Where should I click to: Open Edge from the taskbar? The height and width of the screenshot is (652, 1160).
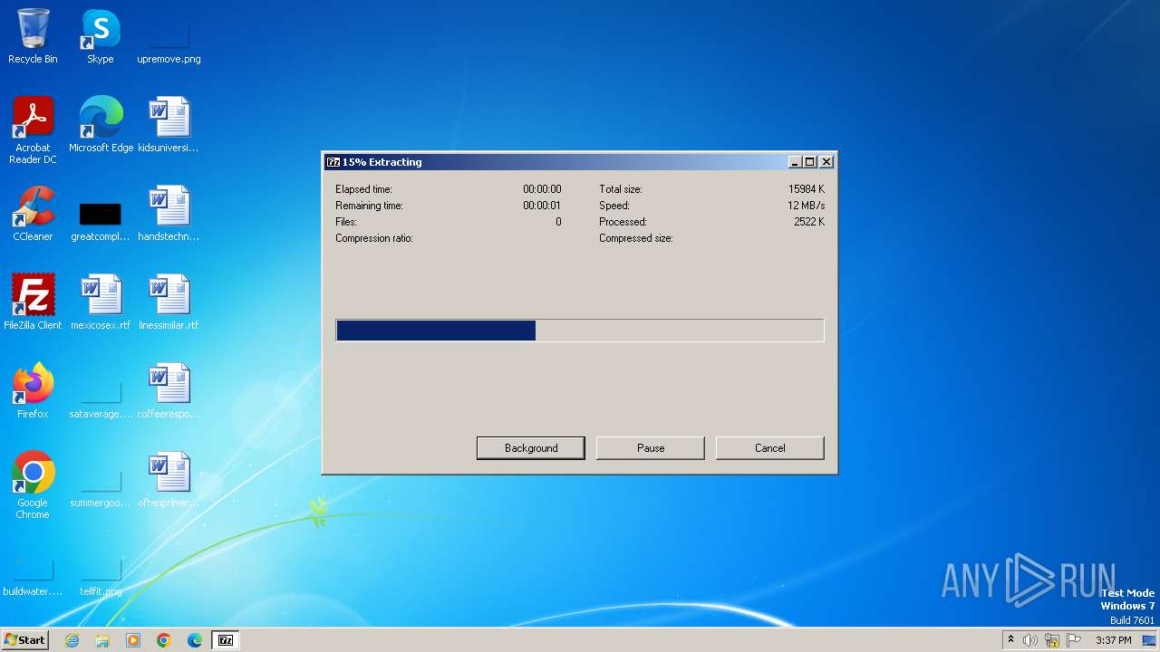point(195,640)
